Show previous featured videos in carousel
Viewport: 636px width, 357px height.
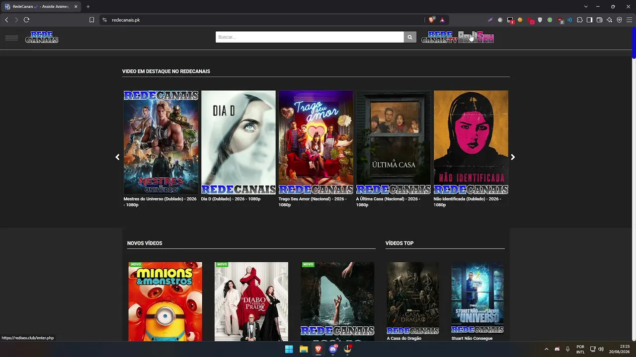tap(117, 157)
